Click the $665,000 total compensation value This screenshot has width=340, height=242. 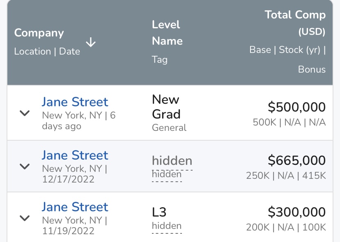[296, 160]
